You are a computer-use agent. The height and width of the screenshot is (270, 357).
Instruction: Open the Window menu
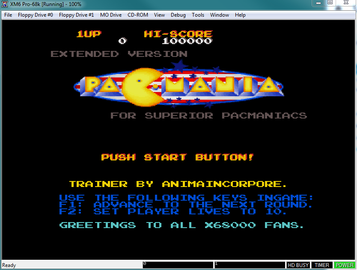[220, 15]
